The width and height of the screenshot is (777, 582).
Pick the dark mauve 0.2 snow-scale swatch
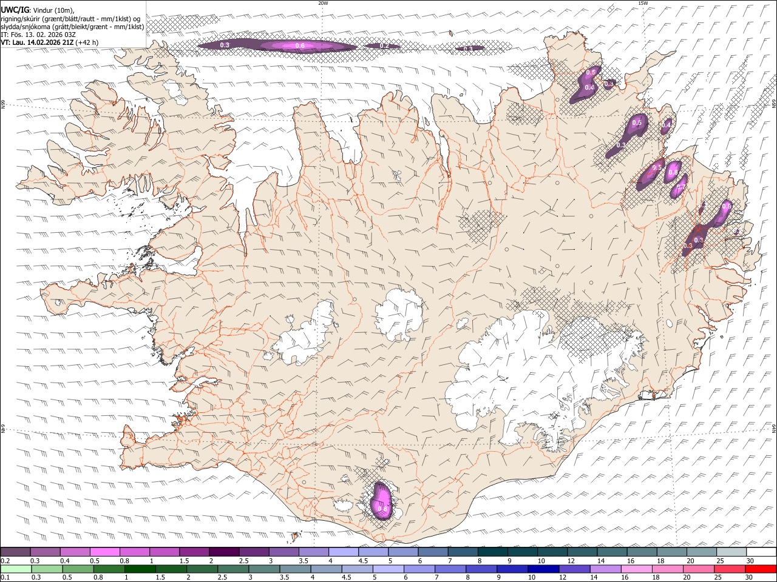15,552
